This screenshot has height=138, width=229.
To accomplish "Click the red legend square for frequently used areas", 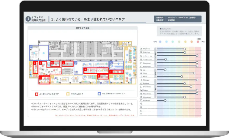I will (37, 94).
